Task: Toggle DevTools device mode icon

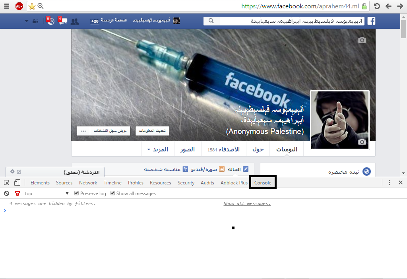Action: 17,183
